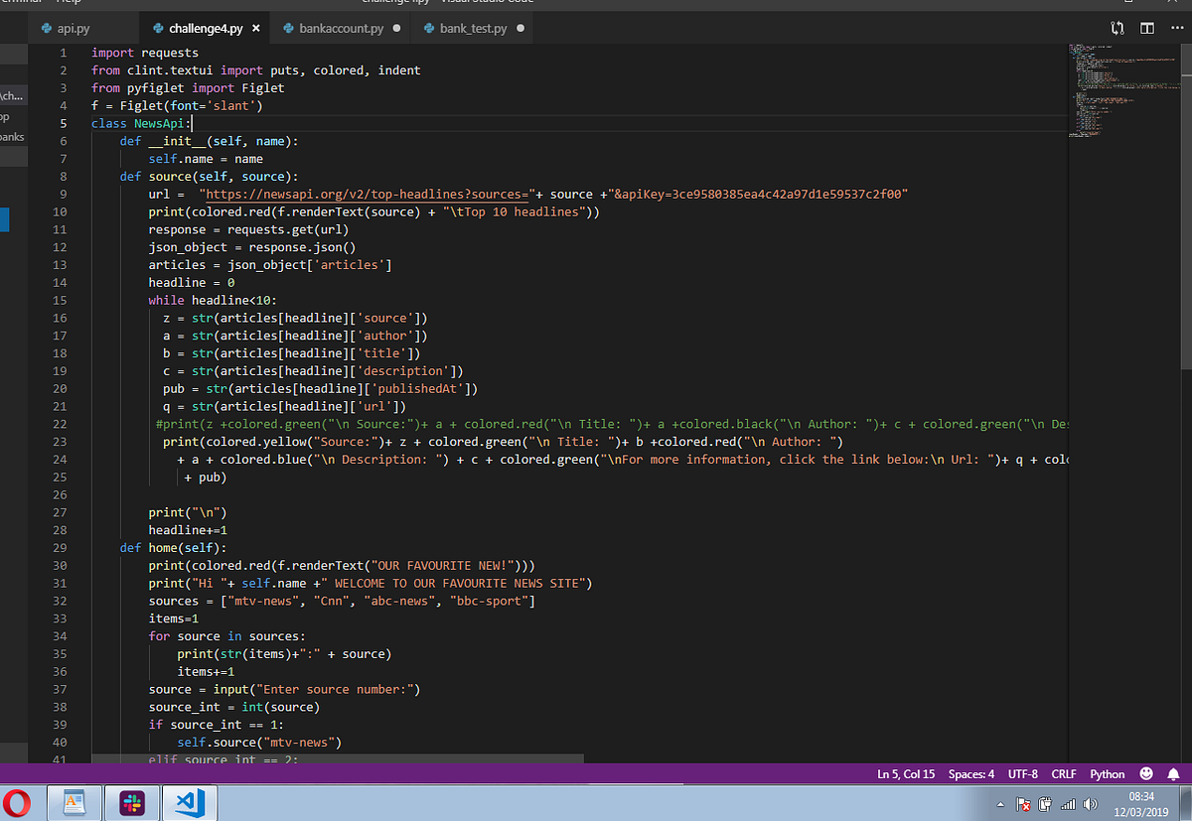Screen dimensions: 1192x821
Task: Open Visual Studio Code from the taskbar
Action: 189,803
